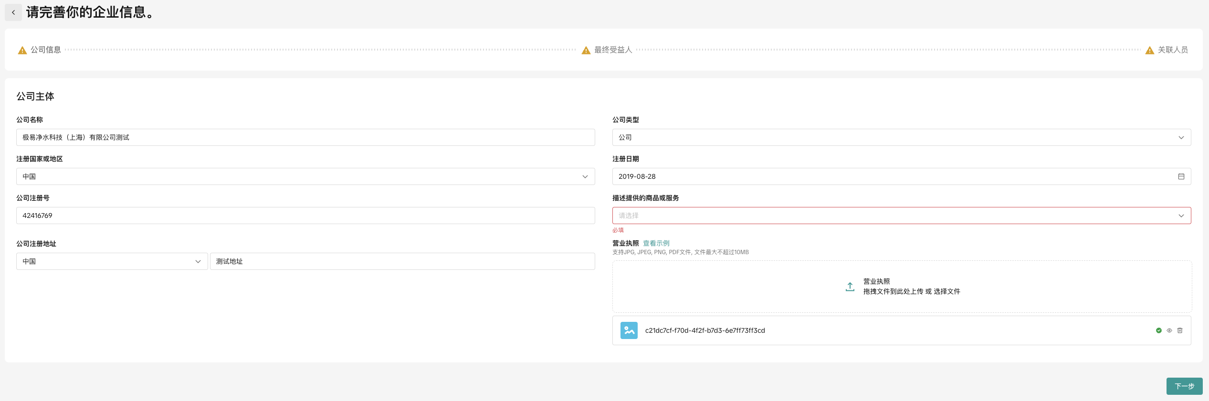
Task: Click the upload arrow icon for 营业执照
Action: pos(850,287)
